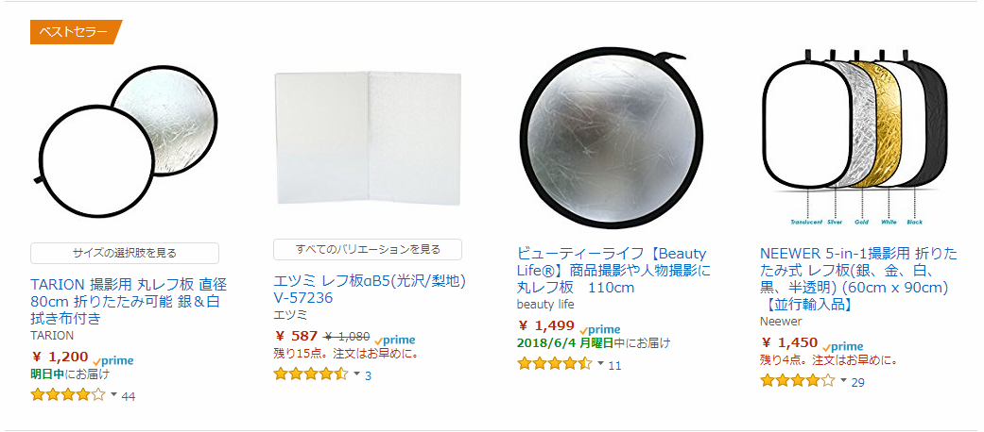Expand rating dropdown arrow next to 11 reviews
The height and width of the screenshot is (432, 984).
point(600,363)
